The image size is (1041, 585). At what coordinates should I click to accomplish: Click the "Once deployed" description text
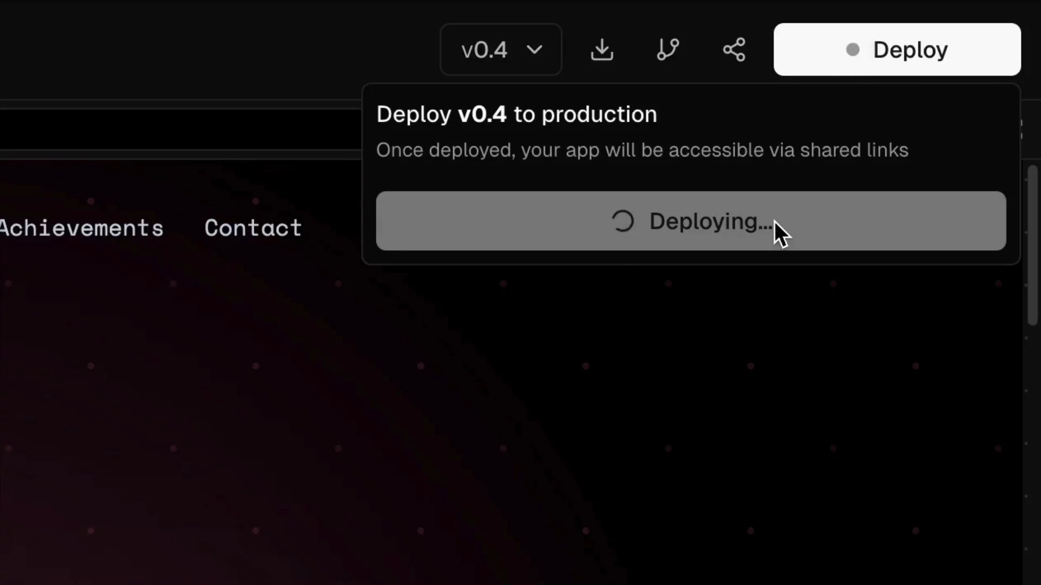pos(642,150)
